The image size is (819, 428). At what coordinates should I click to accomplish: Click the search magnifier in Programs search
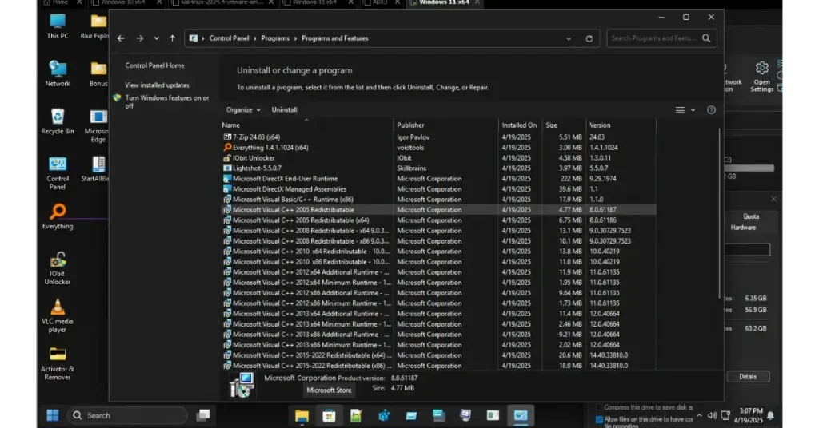pyautogui.click(x=706, y=38)
